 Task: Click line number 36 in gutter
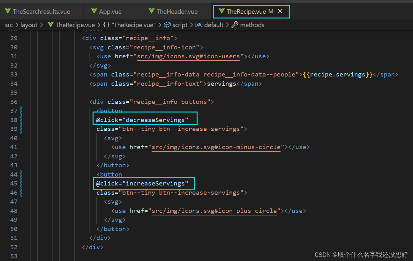[14, 102]
